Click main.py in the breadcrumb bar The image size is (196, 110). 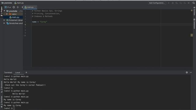(x=19, y=3)
